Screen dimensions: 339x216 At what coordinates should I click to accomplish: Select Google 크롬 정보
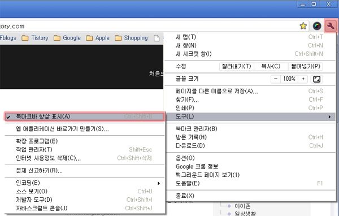[250, 167]
